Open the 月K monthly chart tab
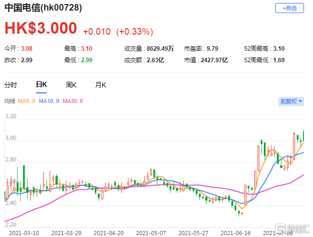The height and width of the screenshot is (237, 313). click(x=100, y=85)
